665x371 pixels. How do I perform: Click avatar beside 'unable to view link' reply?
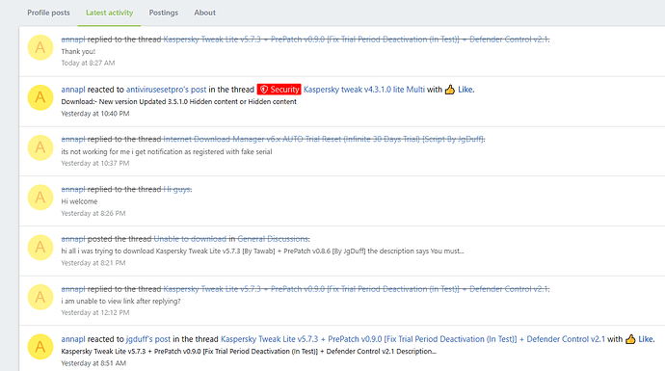[40, 297]
